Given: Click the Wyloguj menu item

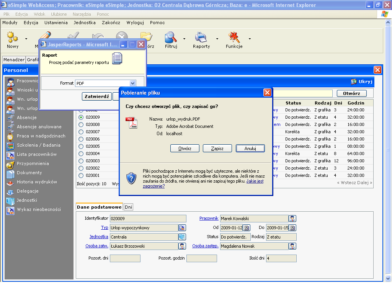Looking at the screenshot, I should pos(135,23).
